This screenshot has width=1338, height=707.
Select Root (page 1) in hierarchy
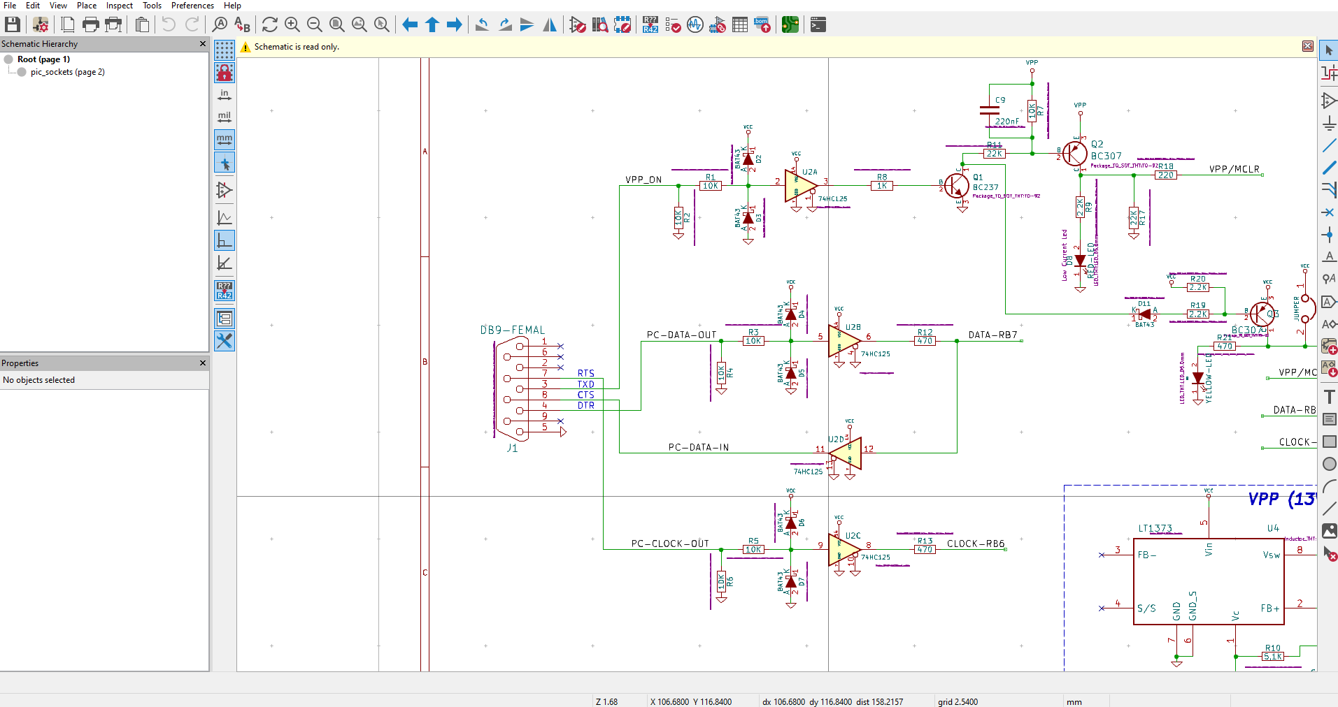[43, 59]
